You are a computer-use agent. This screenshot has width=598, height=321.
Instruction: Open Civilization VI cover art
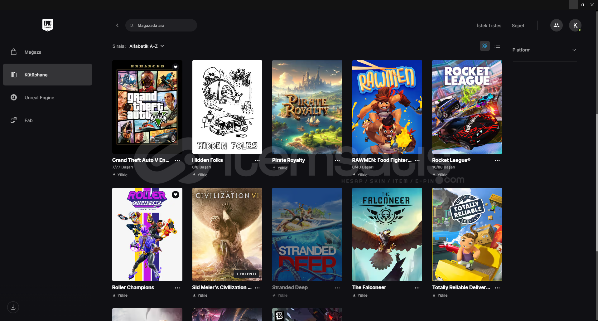pos(227,234)
